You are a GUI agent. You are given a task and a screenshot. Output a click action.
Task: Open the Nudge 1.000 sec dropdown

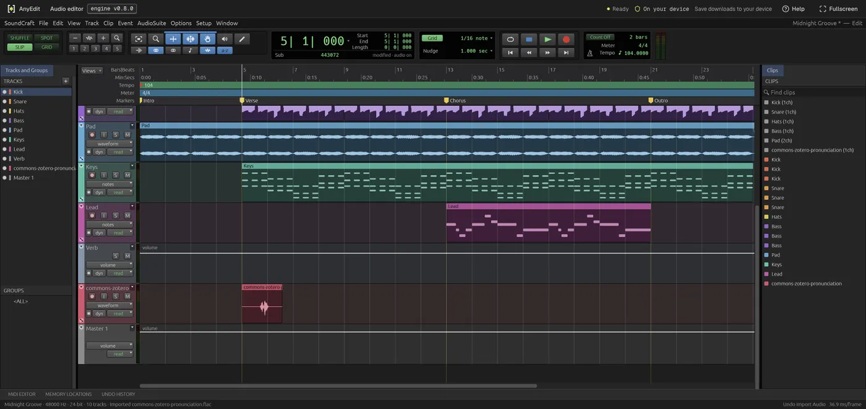click(476, 51)
